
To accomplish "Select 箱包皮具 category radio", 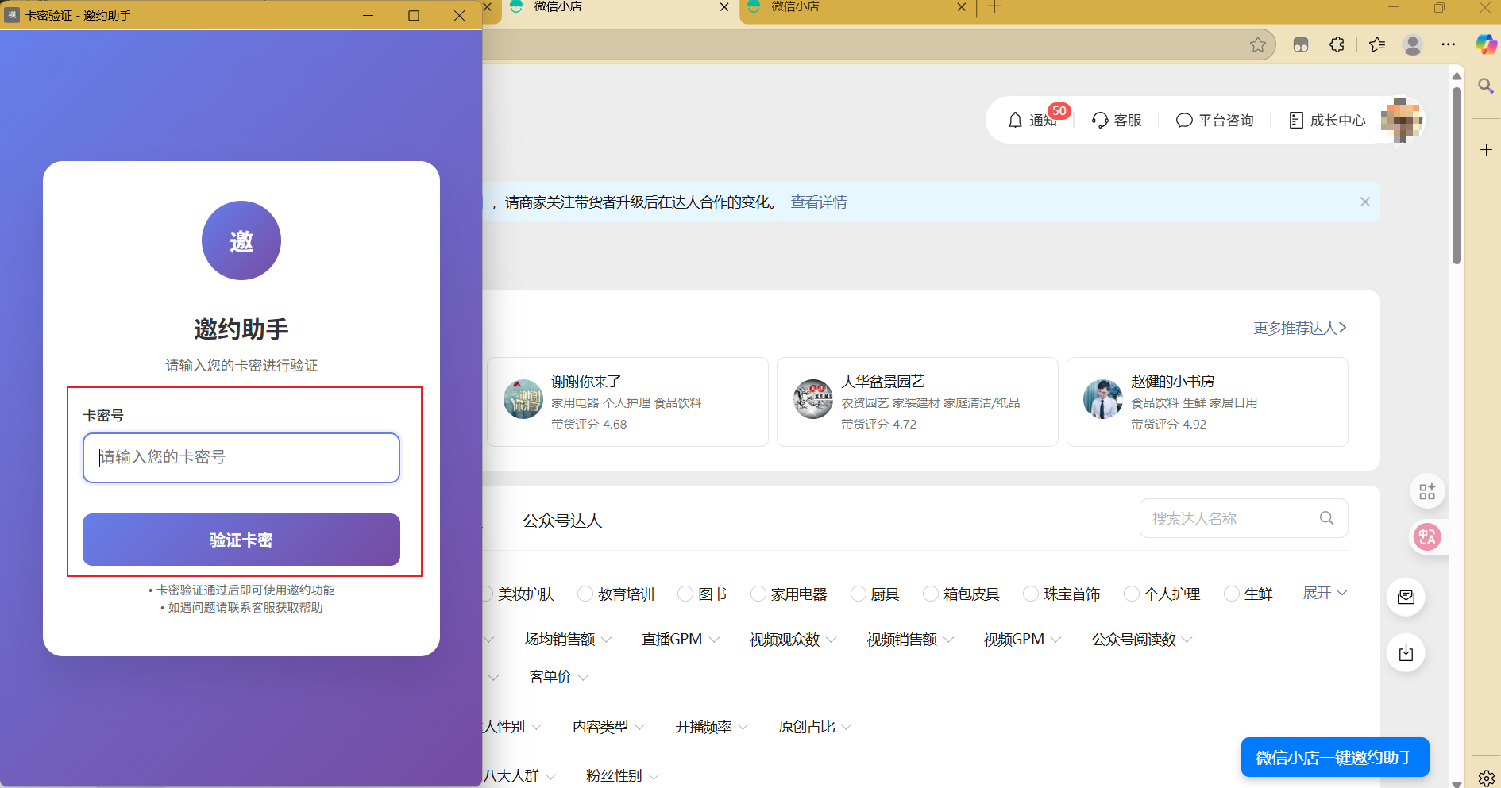I will [x=931, y=594].
